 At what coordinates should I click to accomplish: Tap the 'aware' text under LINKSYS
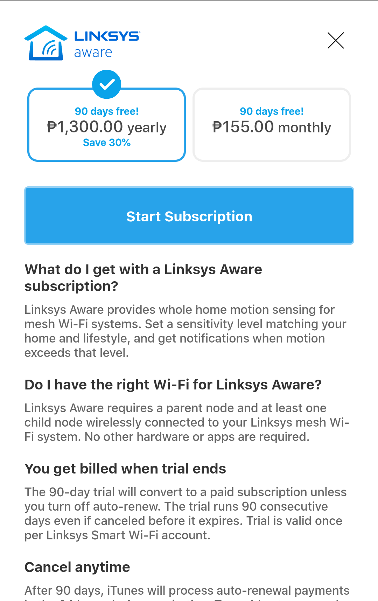coord(93,53)
